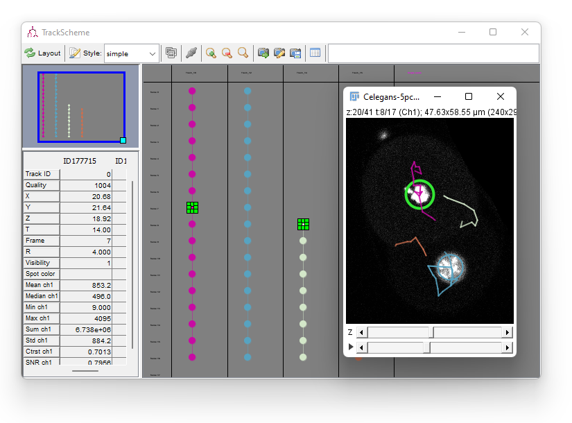Click the camera icon with green arrow
572x423 pixels.
[x=263, y=53]
